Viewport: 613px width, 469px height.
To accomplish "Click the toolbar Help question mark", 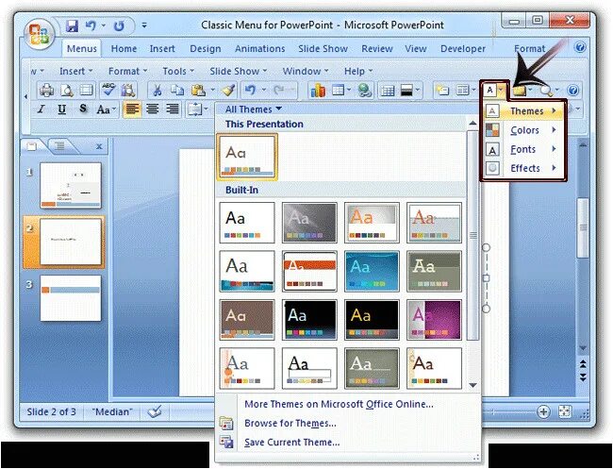I will pos(572,91).
